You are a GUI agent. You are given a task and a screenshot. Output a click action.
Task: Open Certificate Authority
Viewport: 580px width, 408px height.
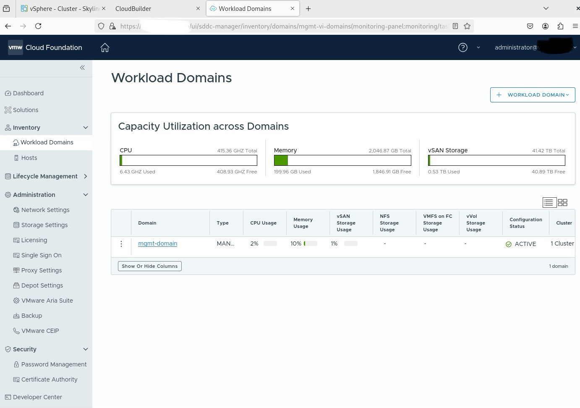click(46, 379)
